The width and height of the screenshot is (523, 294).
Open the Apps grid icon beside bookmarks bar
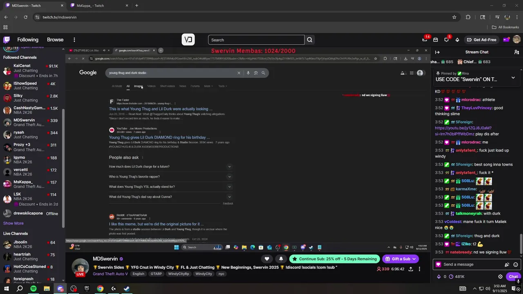5,27
